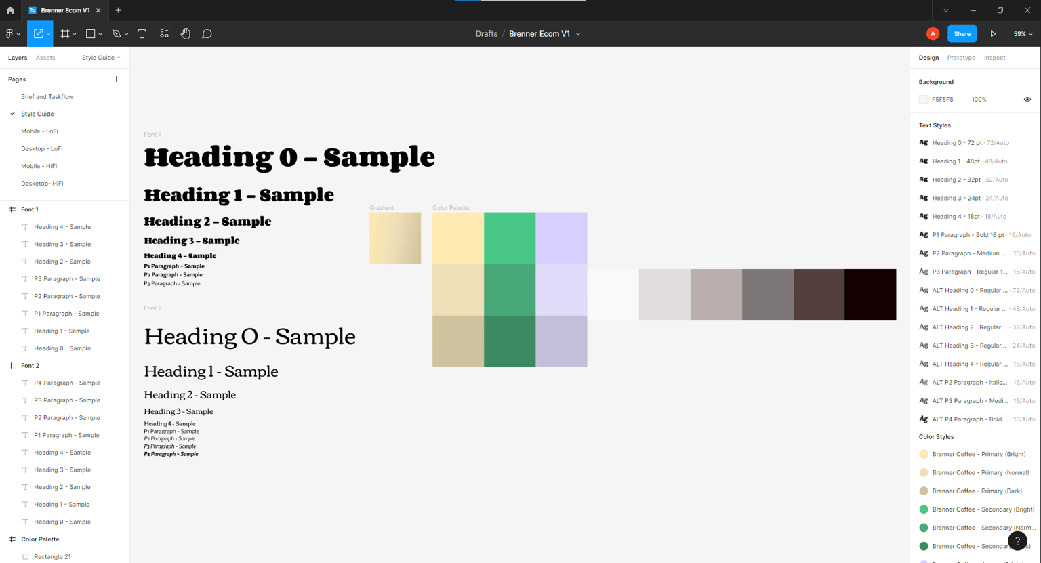Screen dimensions: 1041x563
Task: Click the background color swatch F5F5F5
Action: pyautogui.click(x=923, y=100)
